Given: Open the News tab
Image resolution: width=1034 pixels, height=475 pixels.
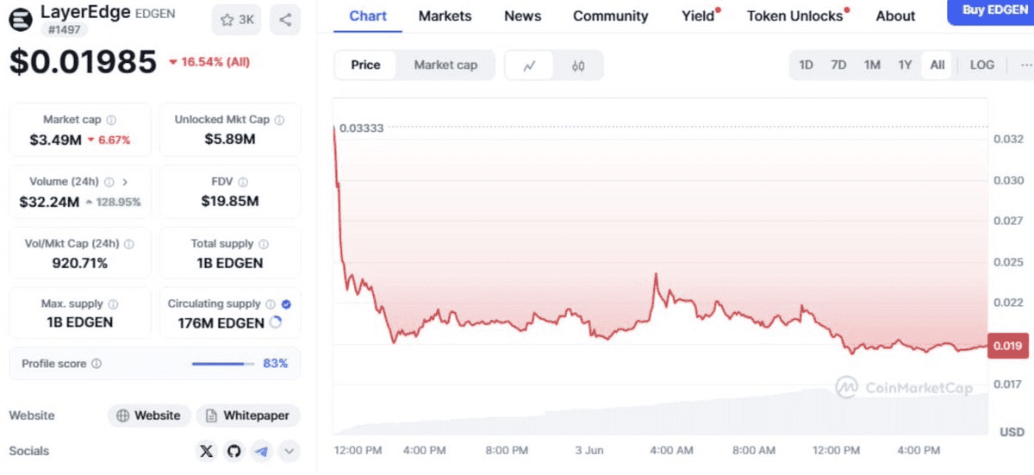Looking at the screenshot, I should [522, 16].
